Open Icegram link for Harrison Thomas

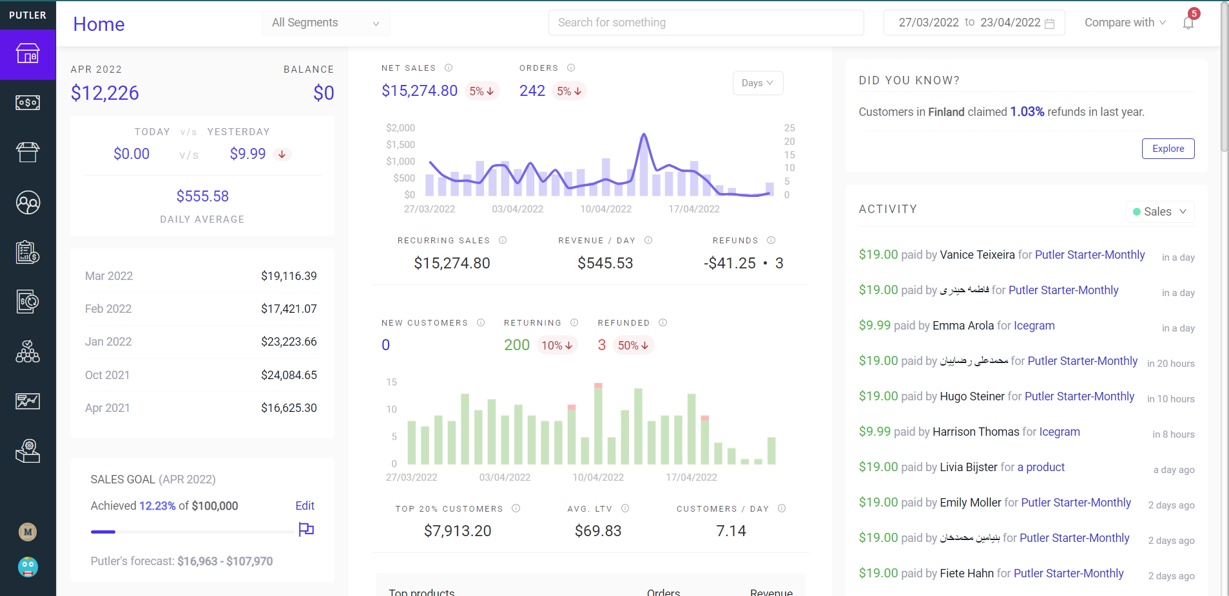[1060, 432]
